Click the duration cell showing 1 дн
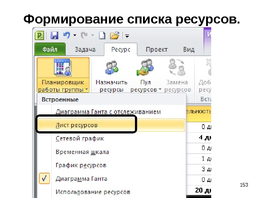This screenshot has height=198, width=264. (x=199, y=159)
